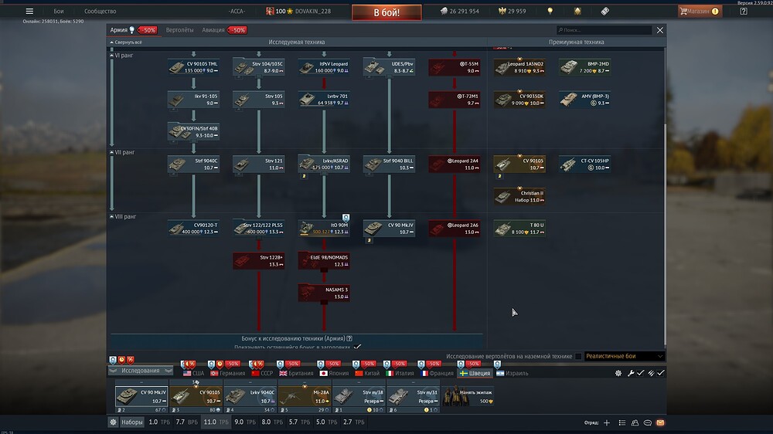Open the DOVAKIN_228 player profile
Viewport: 773px width, 434px height.
312,11
